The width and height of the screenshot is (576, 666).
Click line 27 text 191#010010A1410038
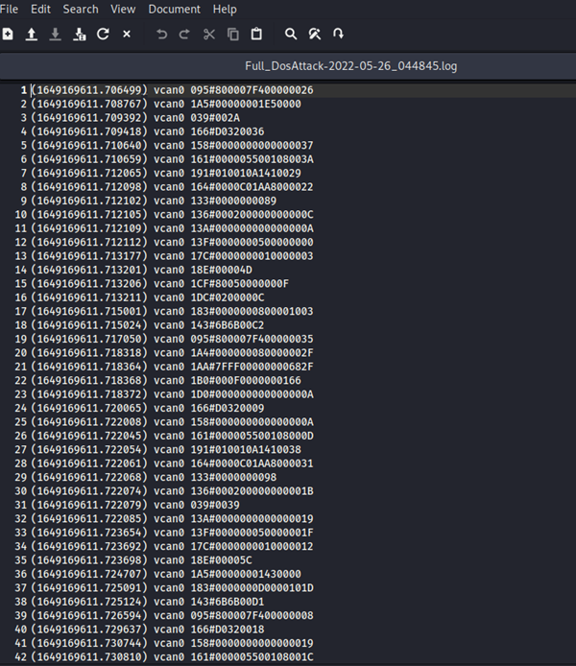246,449
